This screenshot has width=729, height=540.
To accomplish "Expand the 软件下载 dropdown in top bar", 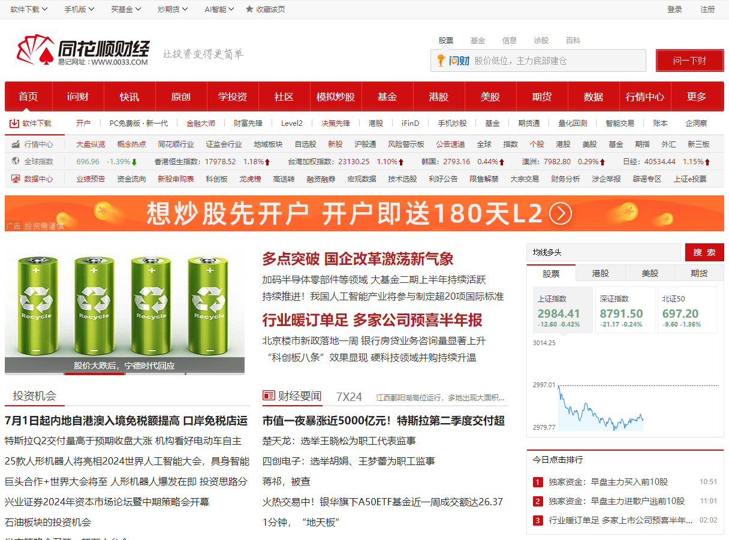I will [x=29, y=10].
